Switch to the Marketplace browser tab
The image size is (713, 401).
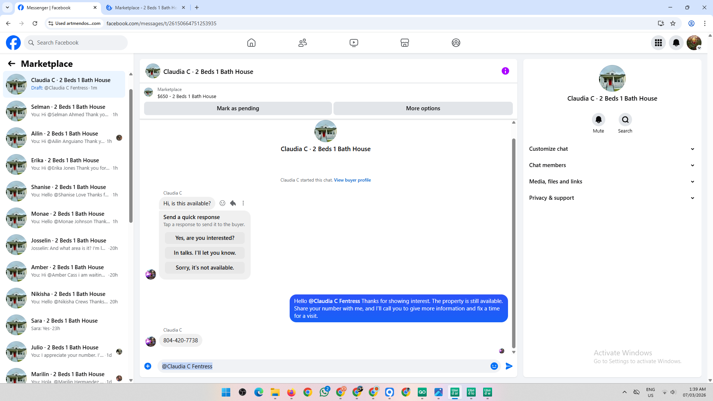pos(146,7)
